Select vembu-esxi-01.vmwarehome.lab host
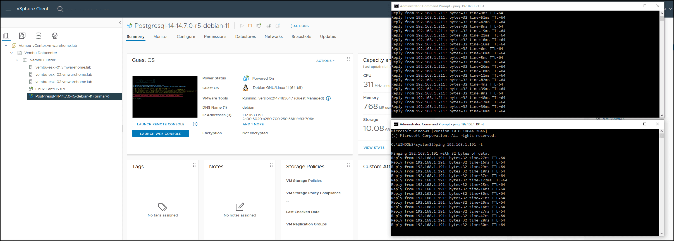 [63, 67]
